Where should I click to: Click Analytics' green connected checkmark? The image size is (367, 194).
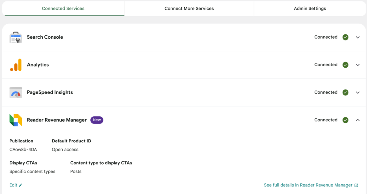345,65
